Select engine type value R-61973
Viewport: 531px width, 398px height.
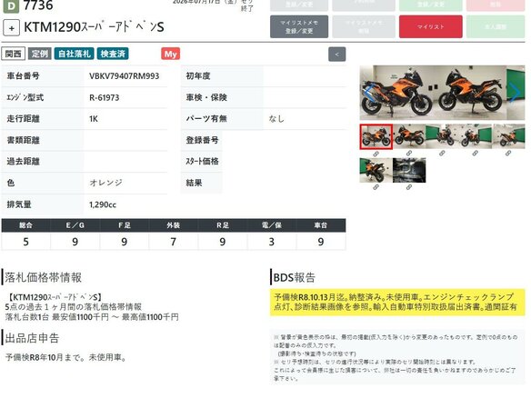tap(105, 98)
